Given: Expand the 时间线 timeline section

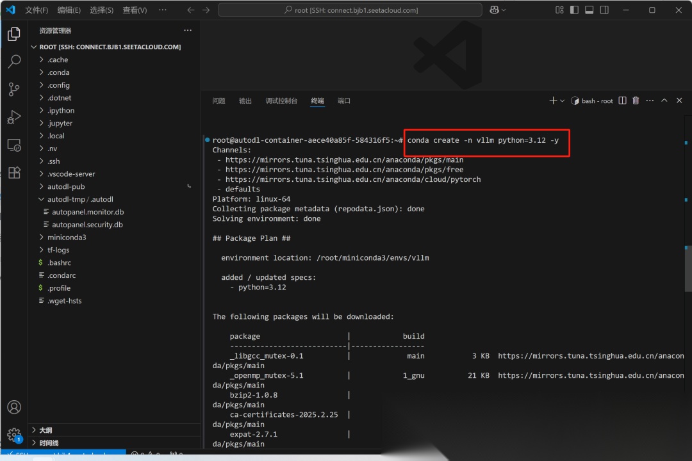Looking at the screenshot, I should click(115, 443).
